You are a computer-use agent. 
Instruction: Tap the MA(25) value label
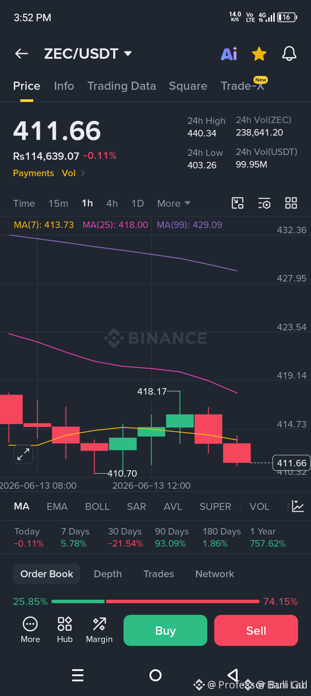point(115,225)
